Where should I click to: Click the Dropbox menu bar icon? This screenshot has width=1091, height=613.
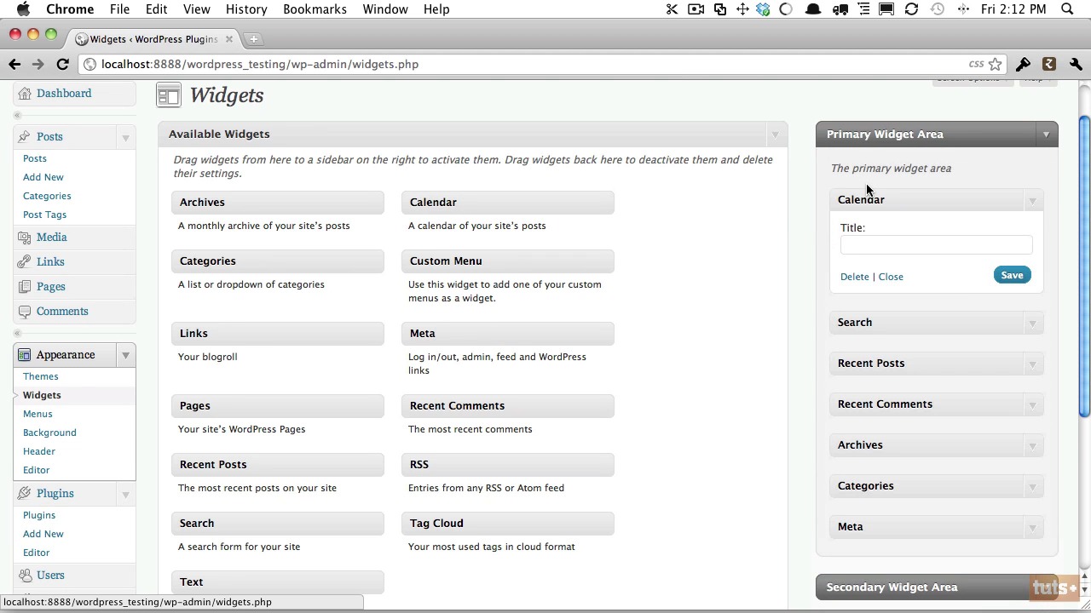pos(763,9)
